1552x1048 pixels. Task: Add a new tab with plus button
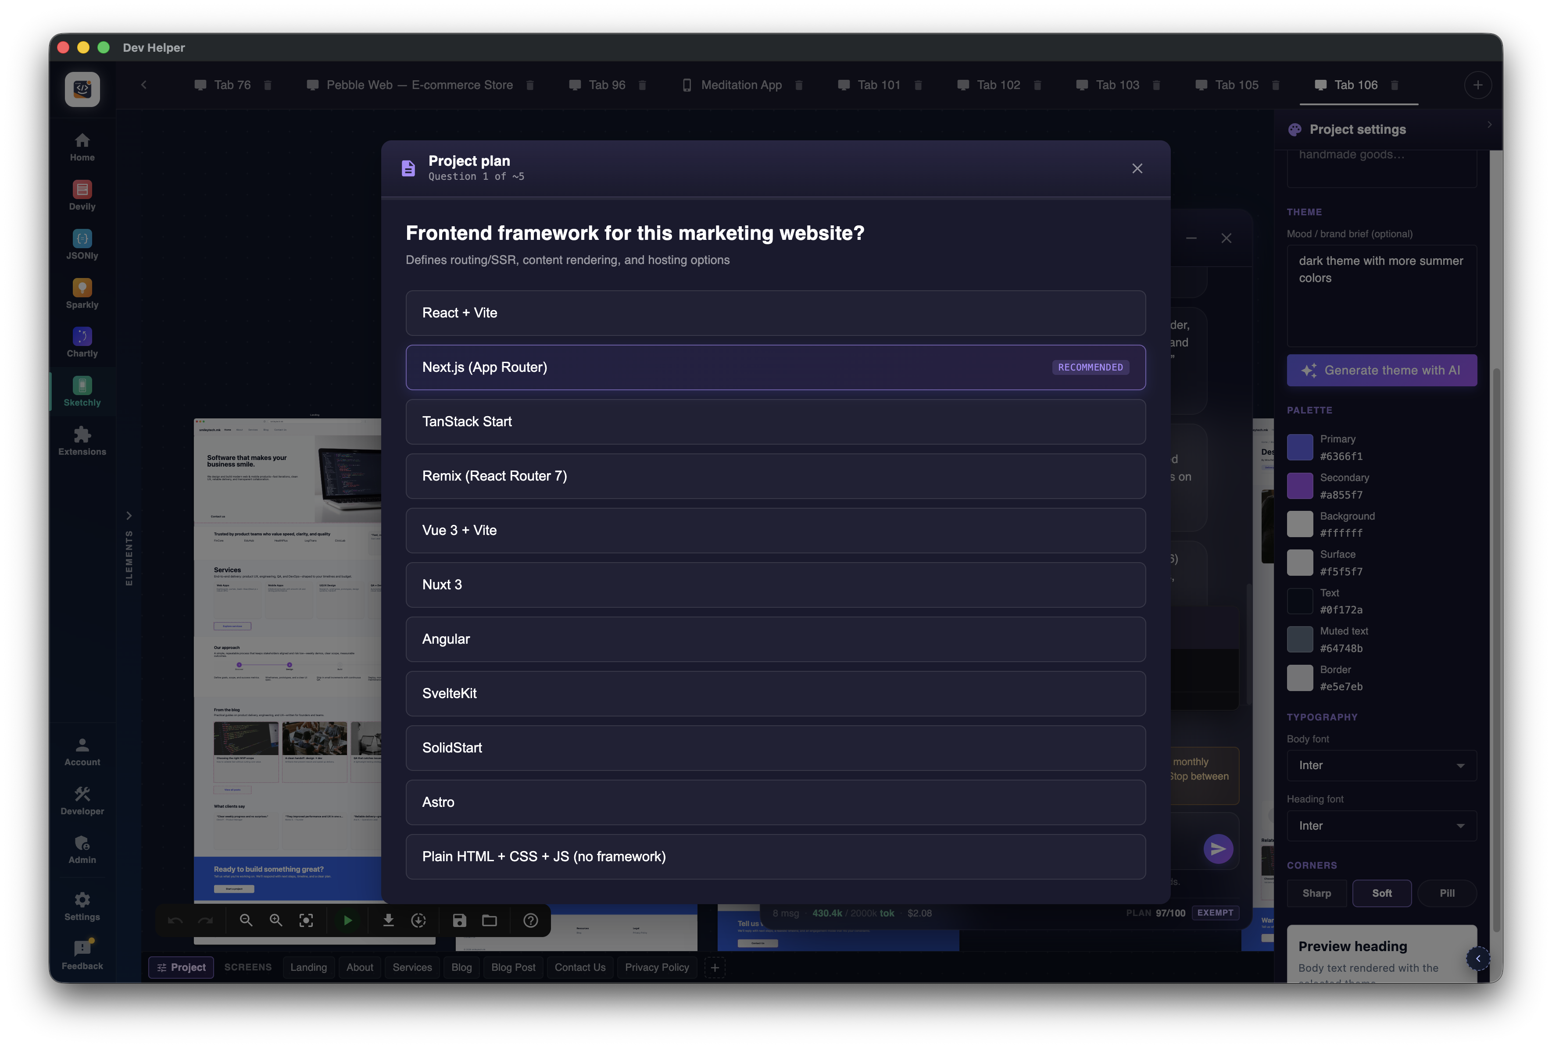click(x=1478, y=85)
